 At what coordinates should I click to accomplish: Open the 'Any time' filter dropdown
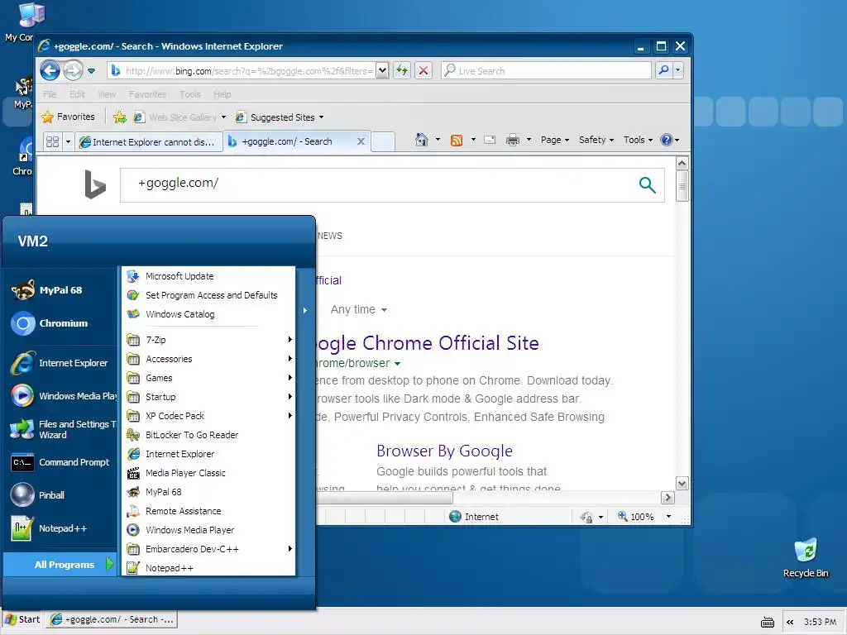(359, 309)
